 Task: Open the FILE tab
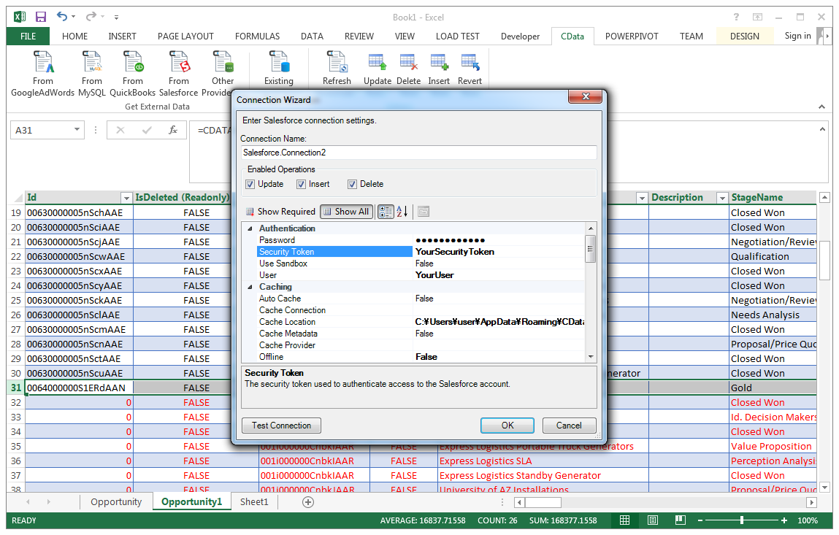(x=28, y=36)
